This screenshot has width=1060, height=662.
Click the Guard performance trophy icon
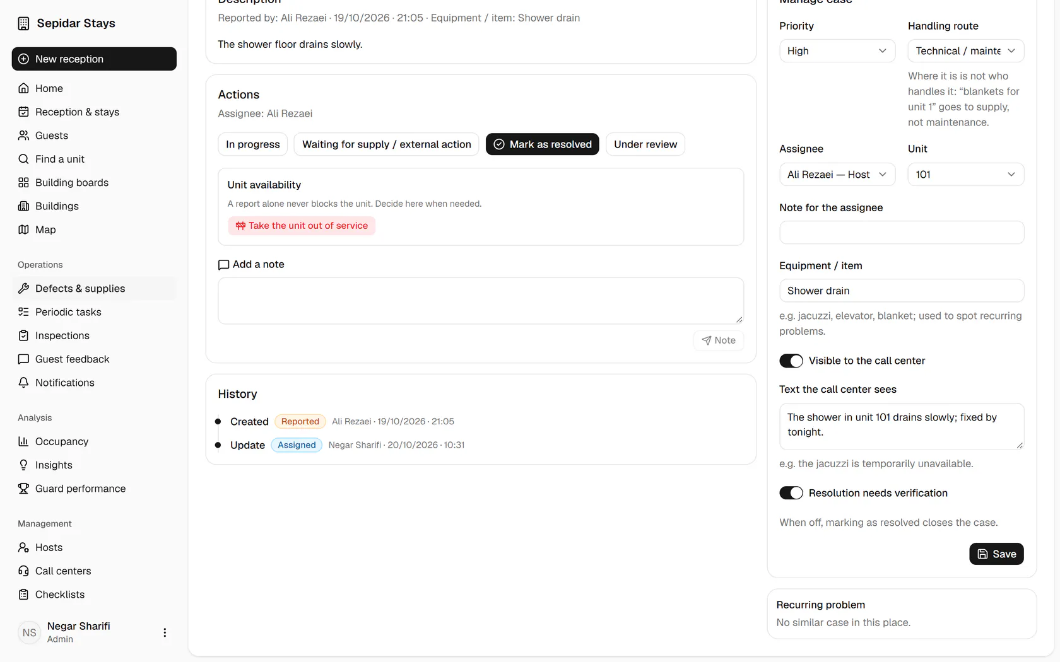[x=23, y=489]
